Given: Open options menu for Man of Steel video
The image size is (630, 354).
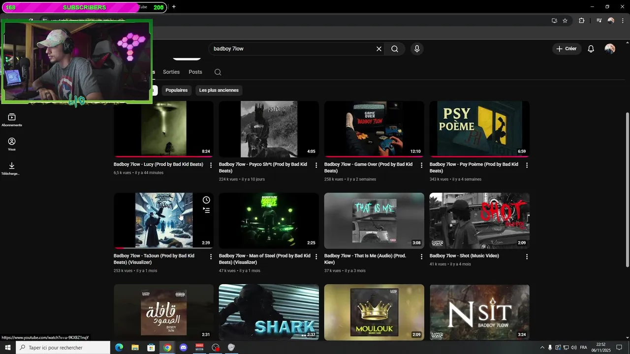Looking at the screenshot, I should (316, 257).
